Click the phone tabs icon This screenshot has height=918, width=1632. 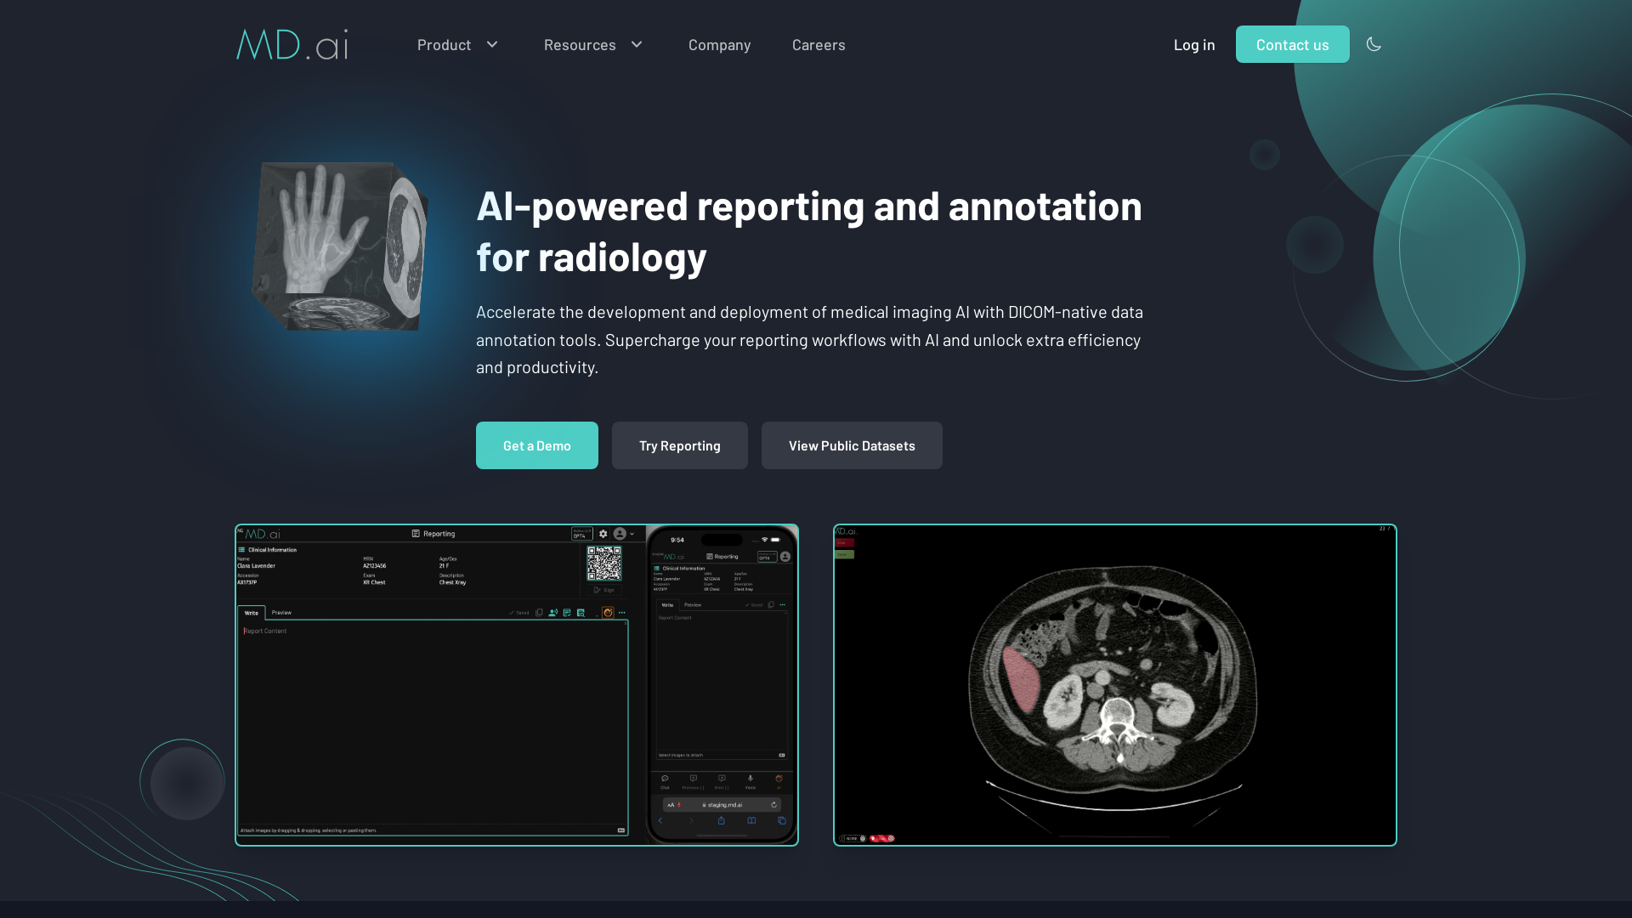[x=782, y=821]
